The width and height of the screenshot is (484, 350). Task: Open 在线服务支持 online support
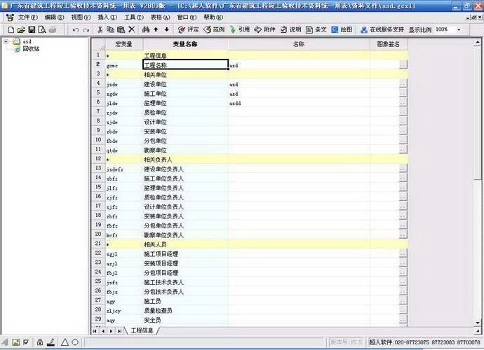point(382,29)
